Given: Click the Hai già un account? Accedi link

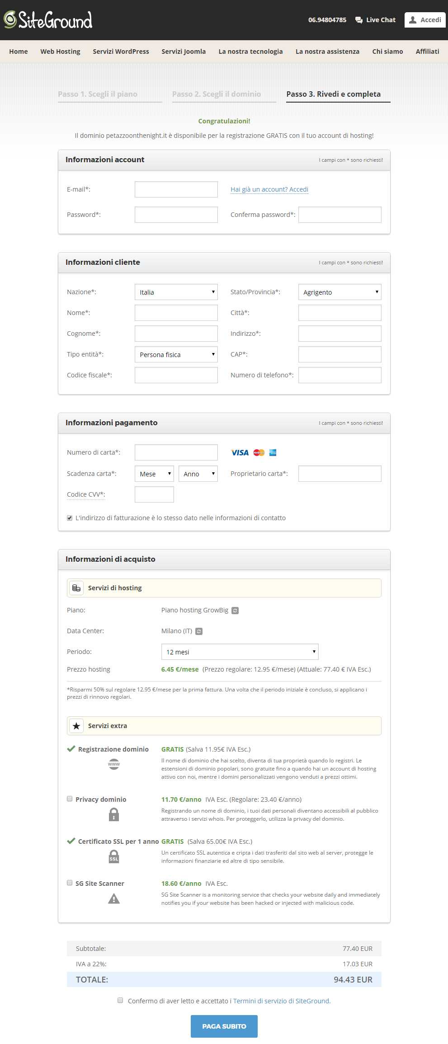Looking at the screenshot, I should [x=269, y=189].
